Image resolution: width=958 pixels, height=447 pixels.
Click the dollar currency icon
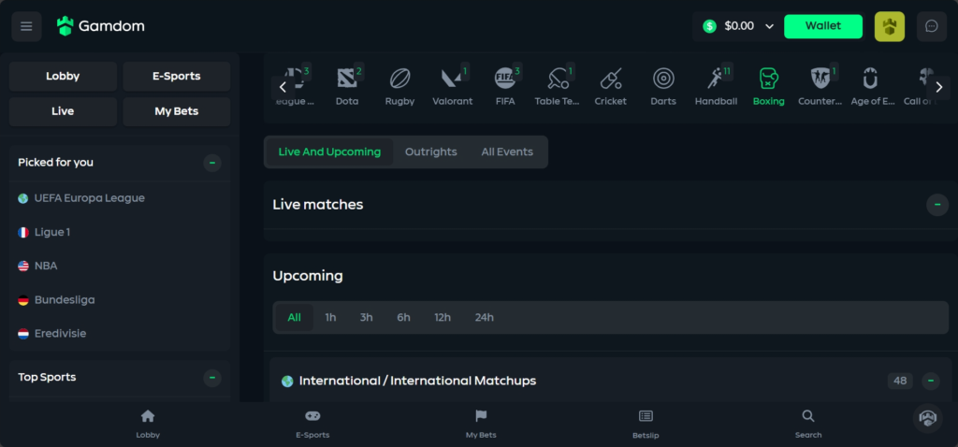709,26
